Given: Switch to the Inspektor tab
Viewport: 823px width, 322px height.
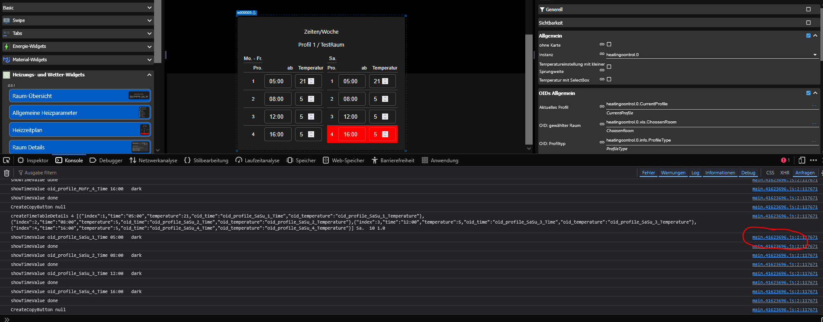Looking at the screenshot, I should pyautogui.click(x=33, y=160).
